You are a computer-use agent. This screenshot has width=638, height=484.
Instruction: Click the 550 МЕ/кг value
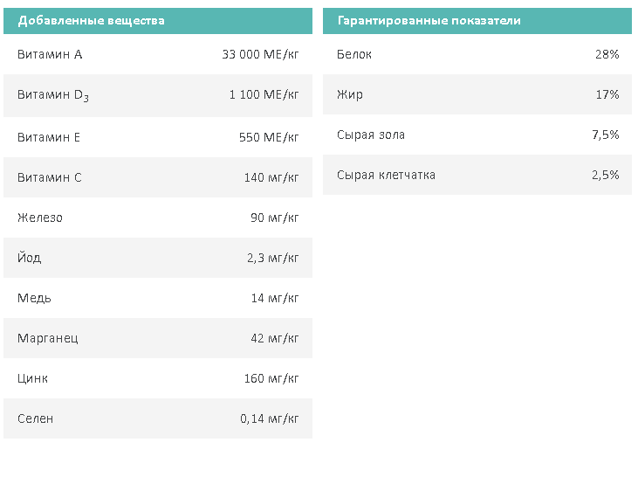click(x=269, y=137)
